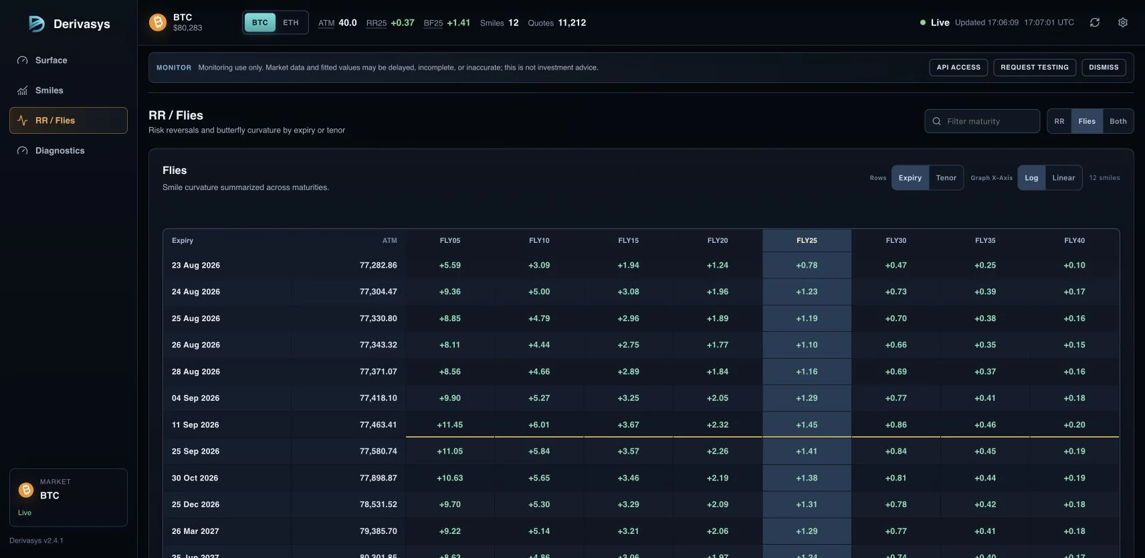
Task: Click ATM value 77,282.86
Action: point(378,265)
